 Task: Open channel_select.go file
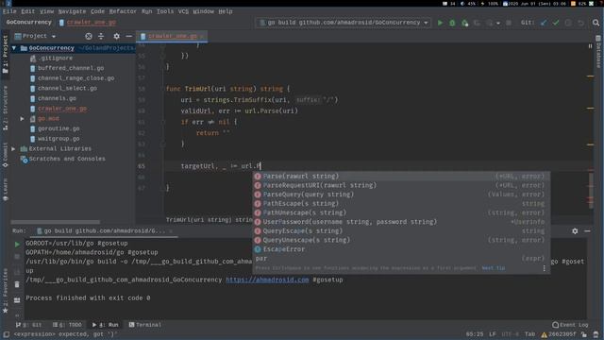coord(67,88)
